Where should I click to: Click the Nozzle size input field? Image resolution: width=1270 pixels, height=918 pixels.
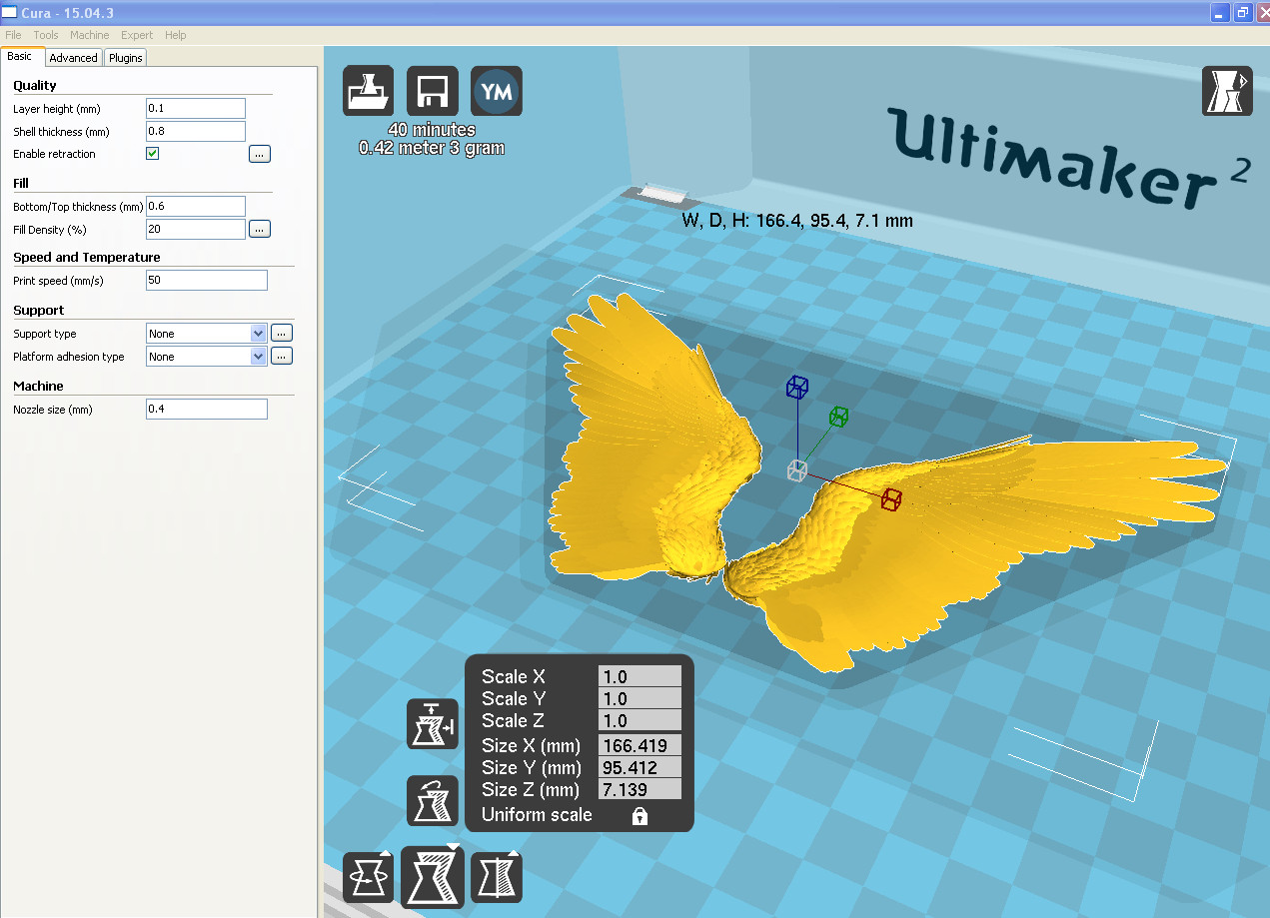(x=207, y=409)
